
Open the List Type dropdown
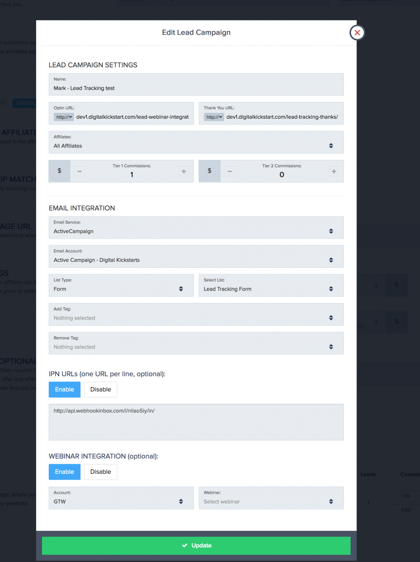click(x=121, y=285)
